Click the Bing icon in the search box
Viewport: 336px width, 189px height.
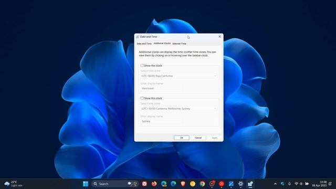tap(133, 184)
